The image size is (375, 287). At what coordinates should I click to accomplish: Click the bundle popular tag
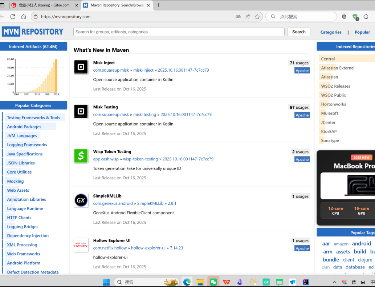[x=331, y=260]
